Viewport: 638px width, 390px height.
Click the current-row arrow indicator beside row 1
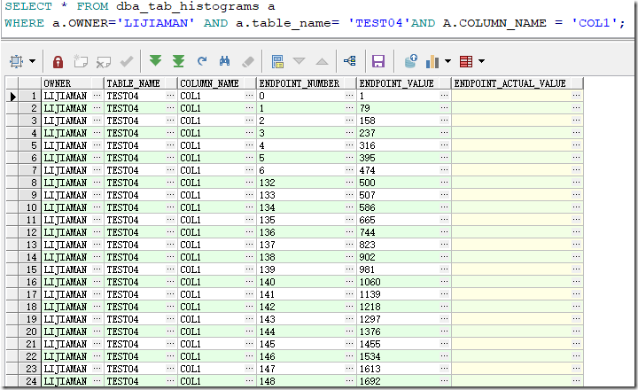pos(12,96)
